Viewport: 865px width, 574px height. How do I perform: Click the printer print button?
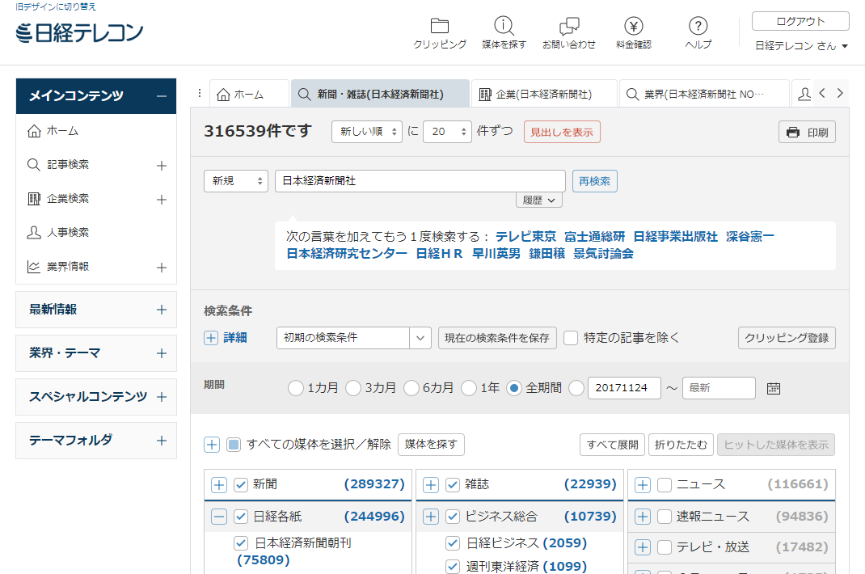pos(807,132)
